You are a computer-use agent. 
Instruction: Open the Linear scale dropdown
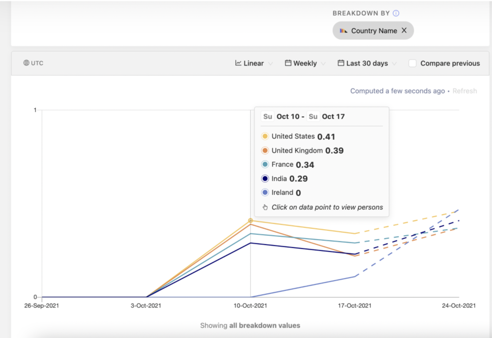(x=254, y=63)
